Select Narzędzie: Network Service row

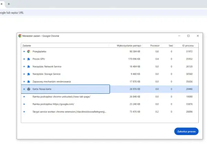[110, 67]
